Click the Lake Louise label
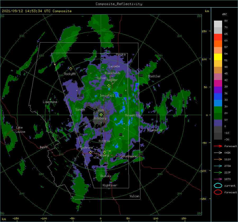 20,130
